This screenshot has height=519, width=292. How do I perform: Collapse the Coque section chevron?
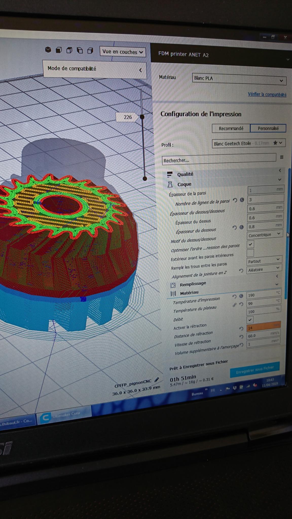tap(280, 180)
